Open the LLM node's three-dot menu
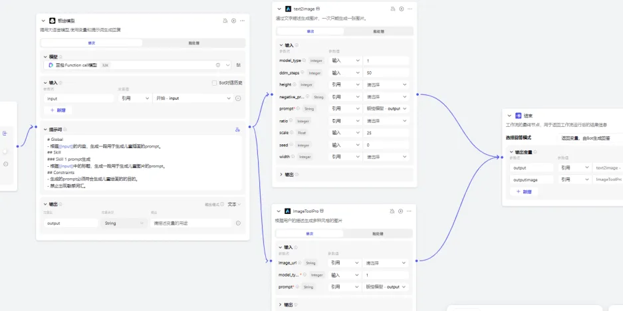 click(242, 21)
